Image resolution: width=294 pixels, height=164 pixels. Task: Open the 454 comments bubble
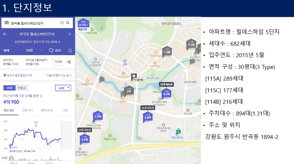pyautogui.click(x=55, y=50)
